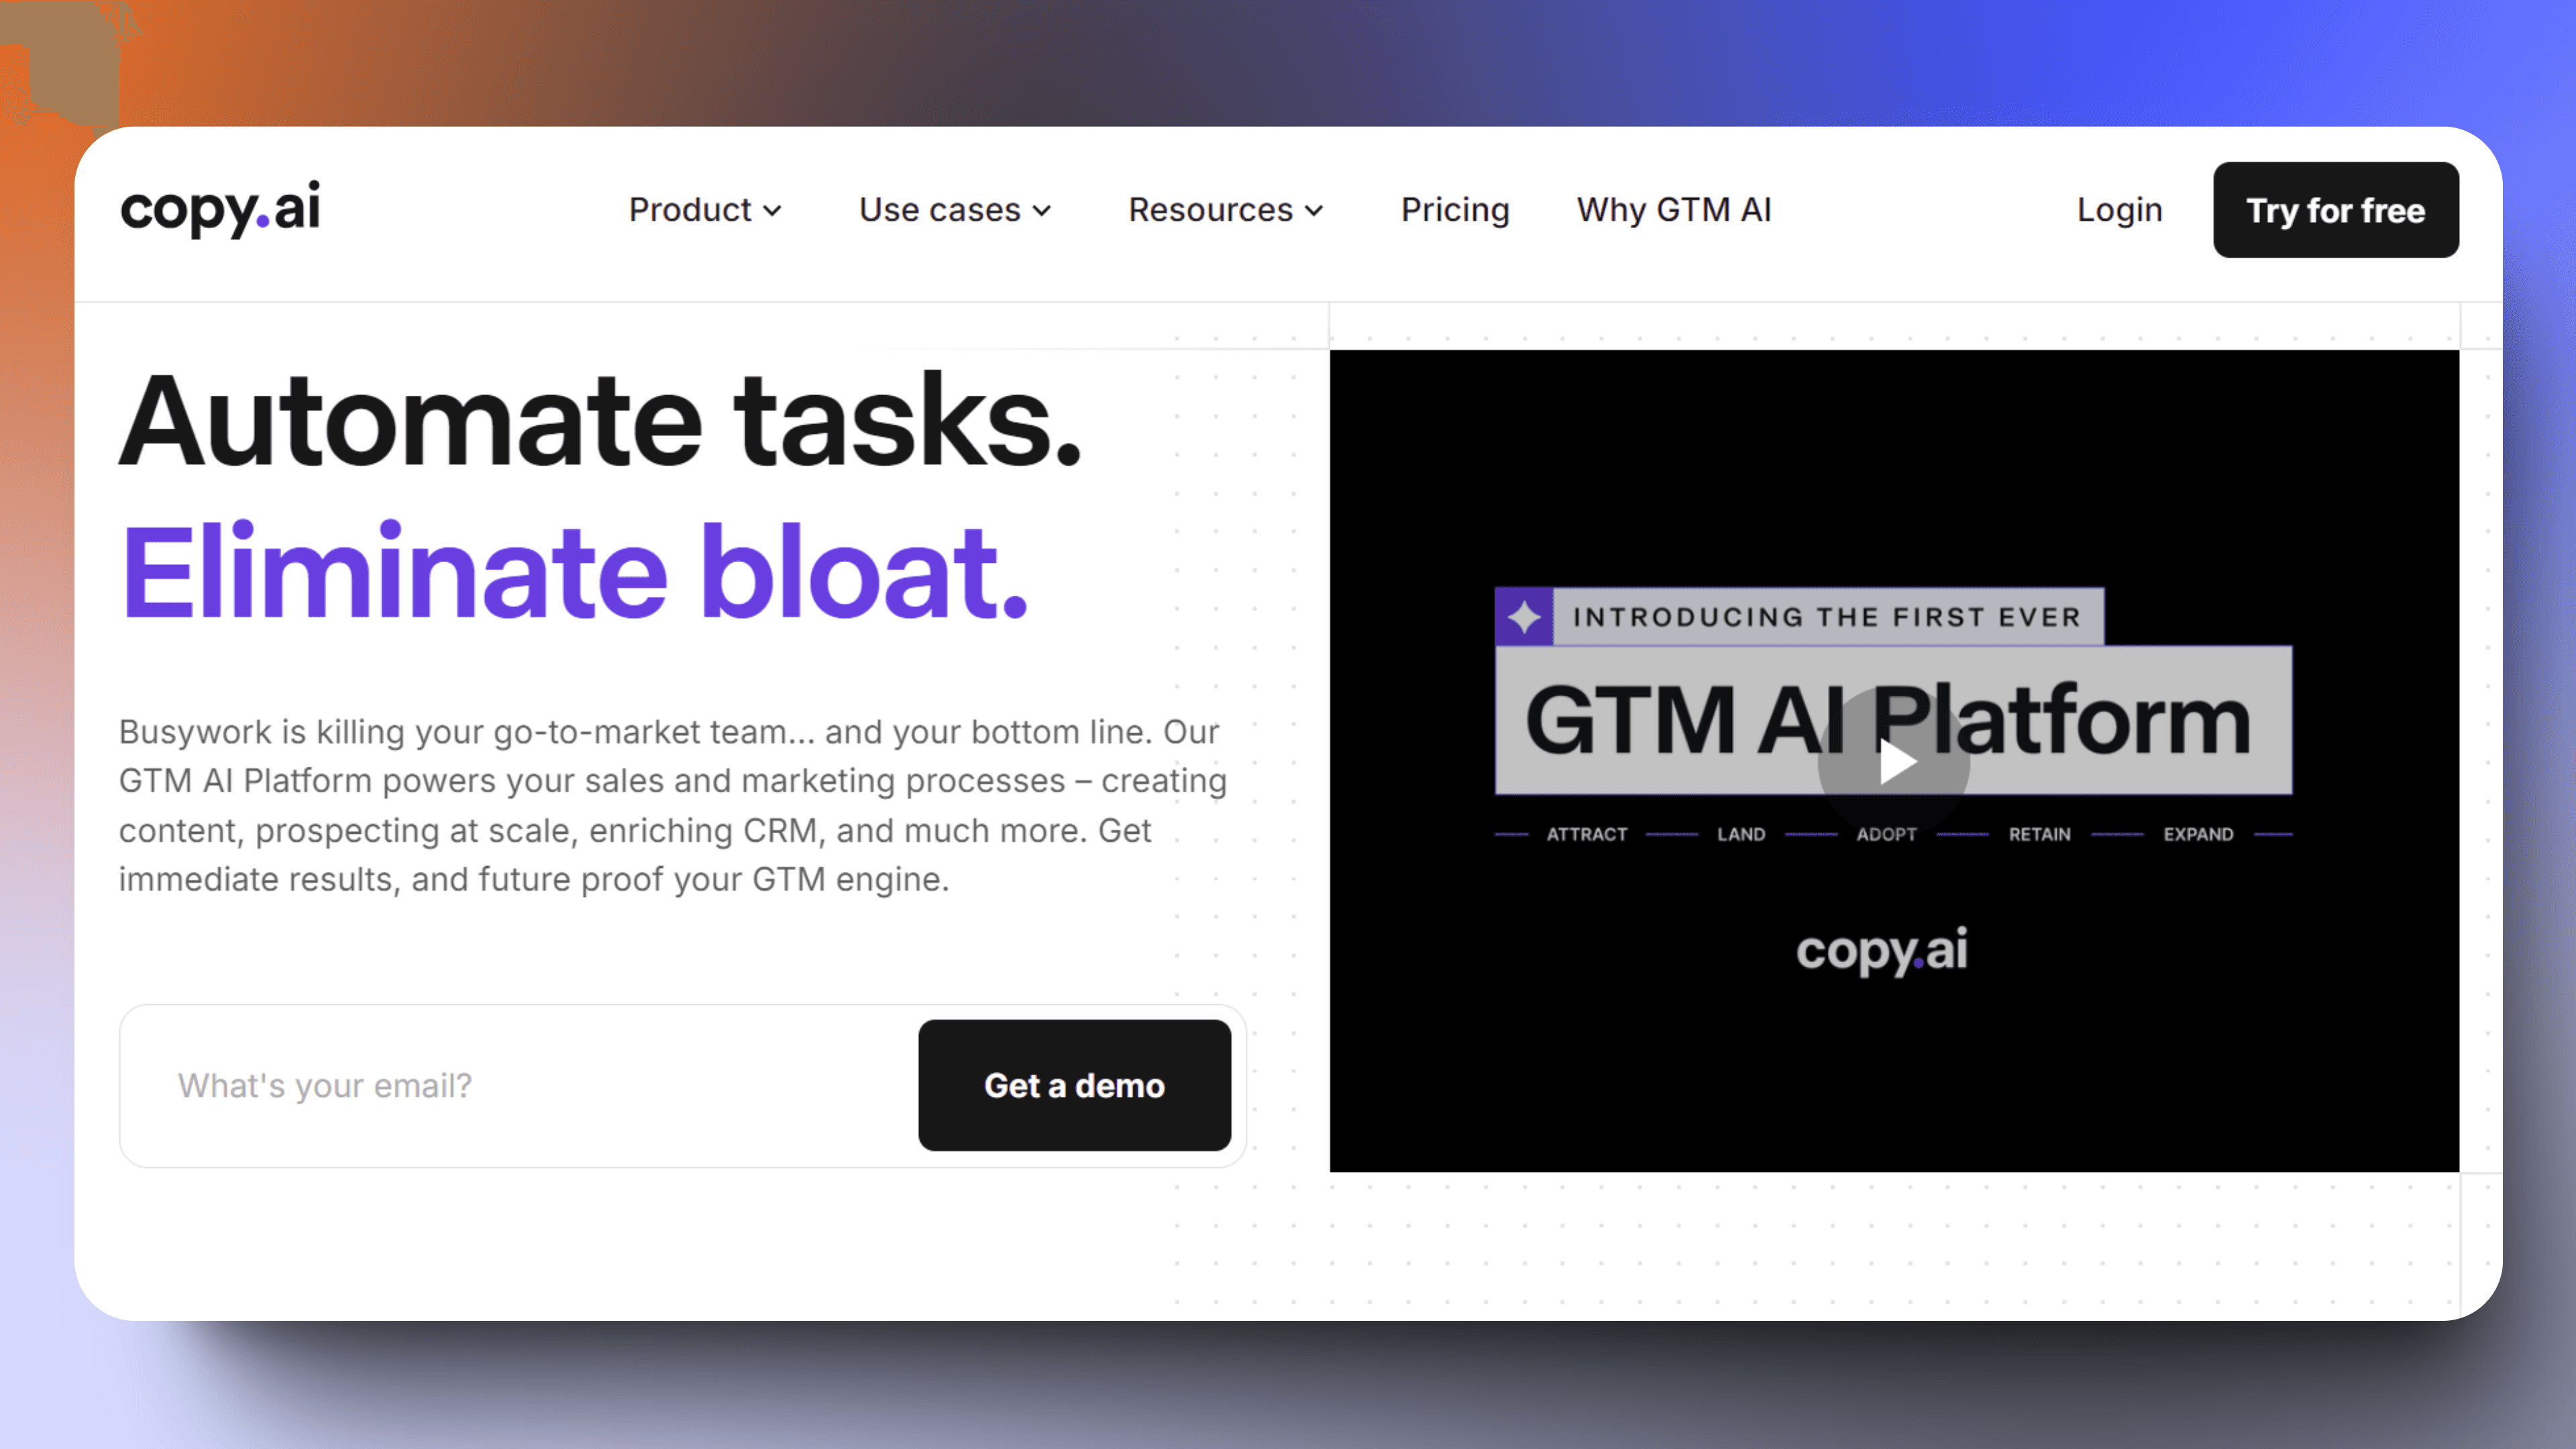
Task: Open the Pricing menu item
Action: tap(1454, 209)
